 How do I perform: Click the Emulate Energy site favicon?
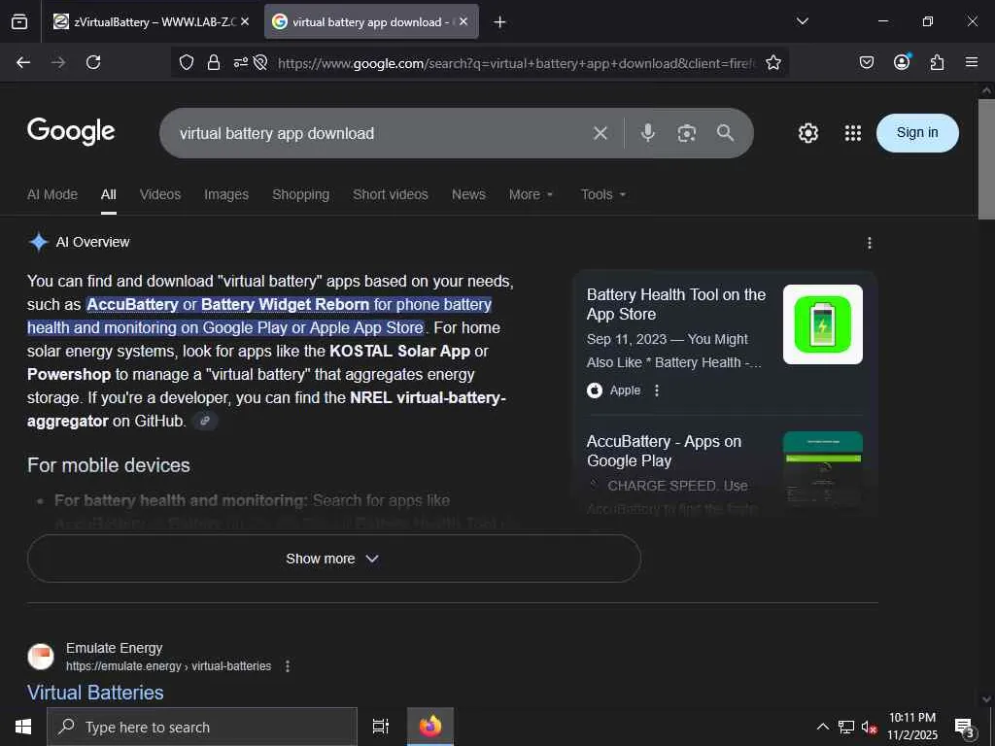click(x=41, y=657)
